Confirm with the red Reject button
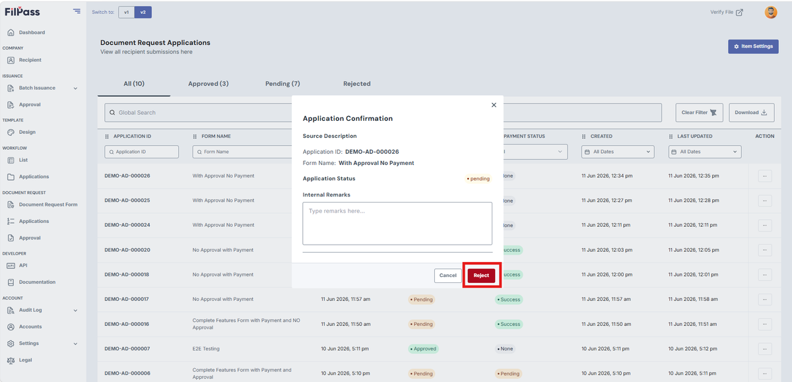The image size is (792, 382). tap(481, 275)
